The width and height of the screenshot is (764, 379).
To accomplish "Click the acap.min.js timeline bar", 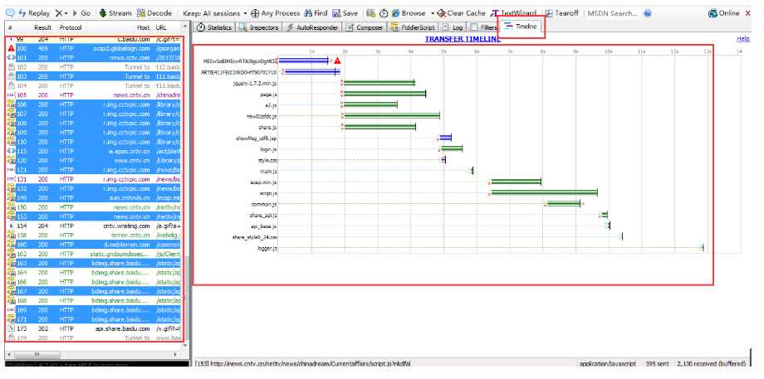I will point(516,182).
